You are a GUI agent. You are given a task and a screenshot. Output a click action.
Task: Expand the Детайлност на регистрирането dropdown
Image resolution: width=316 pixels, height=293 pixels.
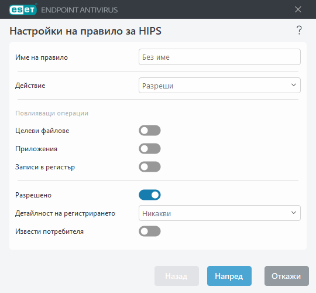click(x=219, y=213)
